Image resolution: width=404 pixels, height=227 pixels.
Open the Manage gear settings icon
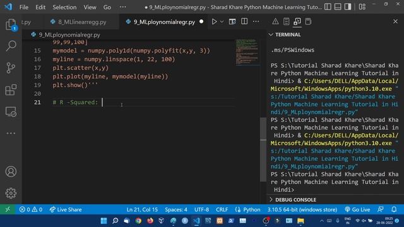click(x=11, y=193)
